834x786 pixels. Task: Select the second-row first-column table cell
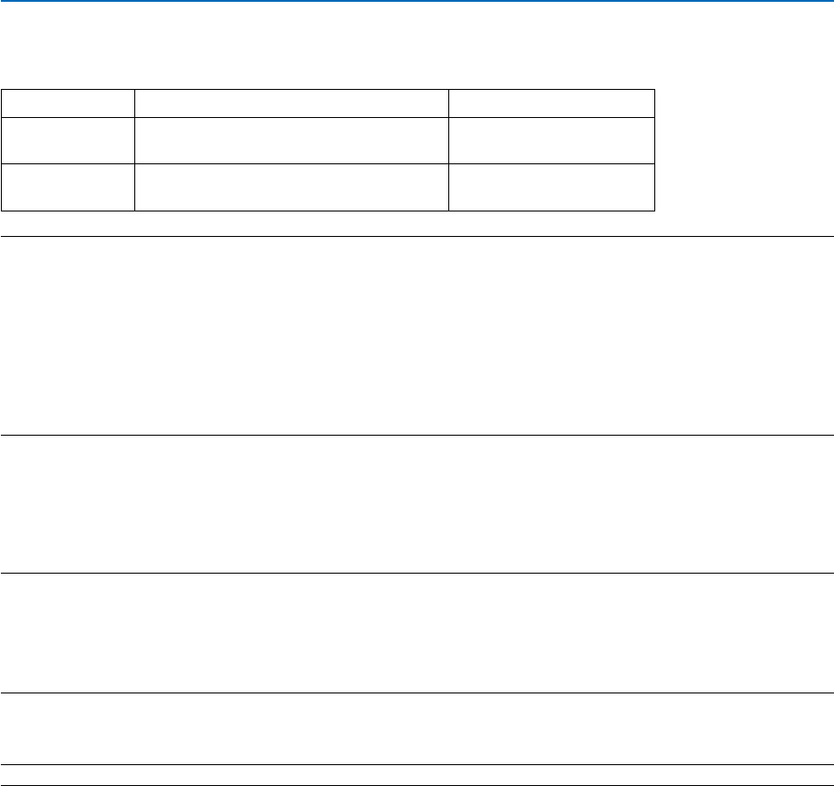68,140
